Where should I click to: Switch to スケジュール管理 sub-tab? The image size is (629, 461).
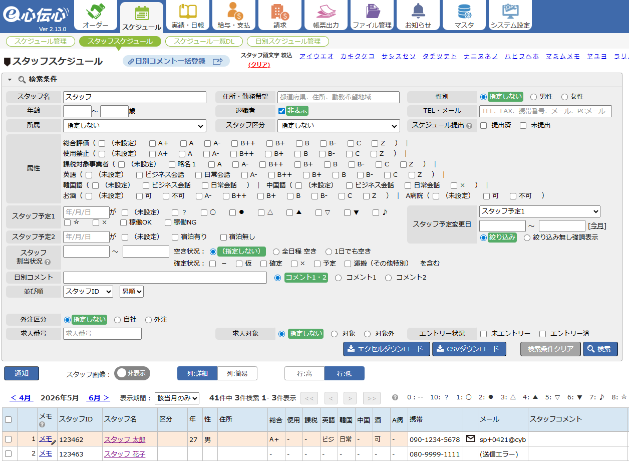click(40, 42)
